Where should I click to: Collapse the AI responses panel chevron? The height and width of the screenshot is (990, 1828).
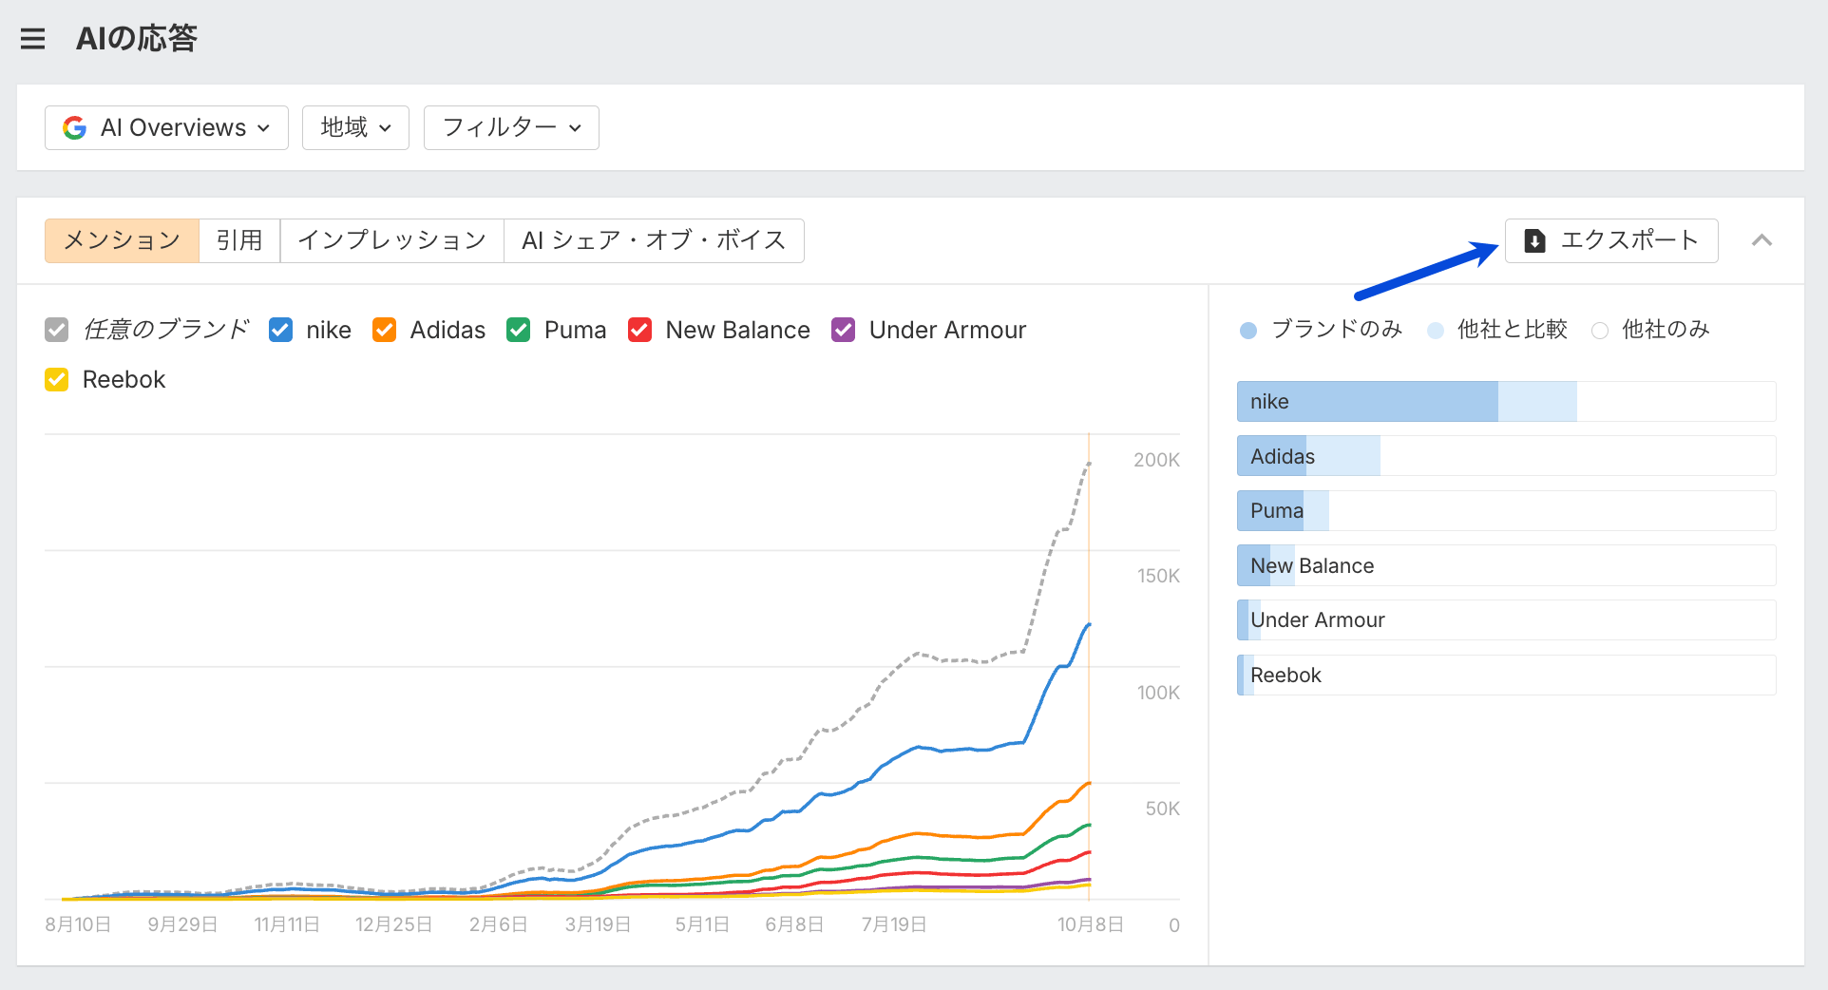[1761, 240]
